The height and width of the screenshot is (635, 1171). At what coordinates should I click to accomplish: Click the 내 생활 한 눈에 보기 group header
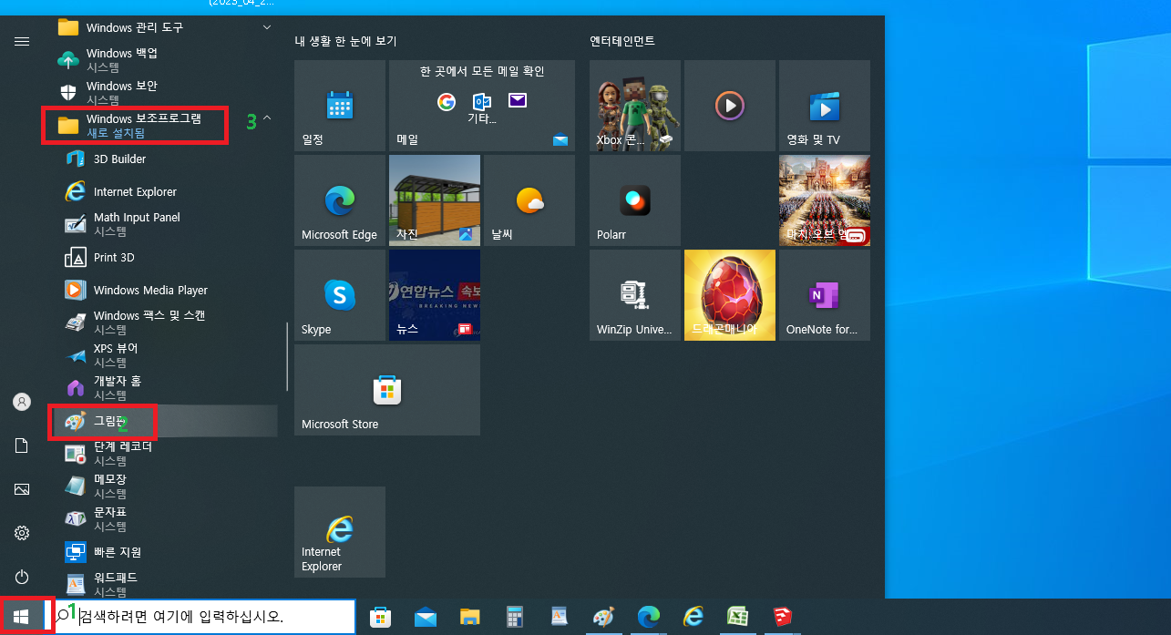tap(345, 41)
